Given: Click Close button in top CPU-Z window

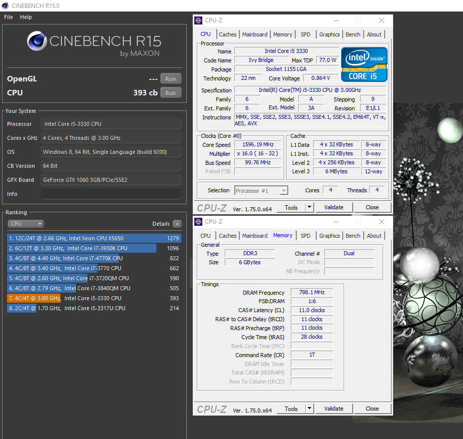Looking at the screenshot, I should click(372, 207).
